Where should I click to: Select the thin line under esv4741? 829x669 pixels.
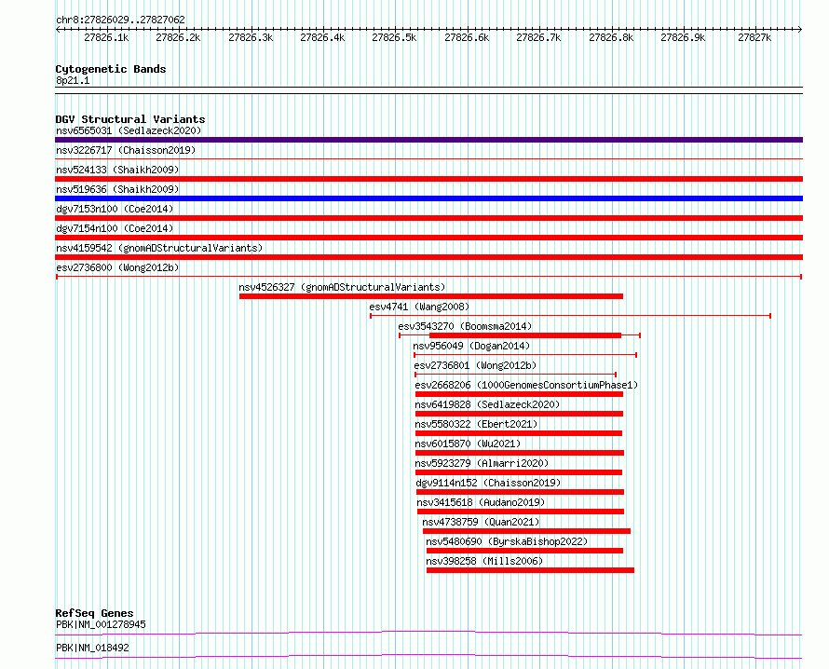pos(570,316)
